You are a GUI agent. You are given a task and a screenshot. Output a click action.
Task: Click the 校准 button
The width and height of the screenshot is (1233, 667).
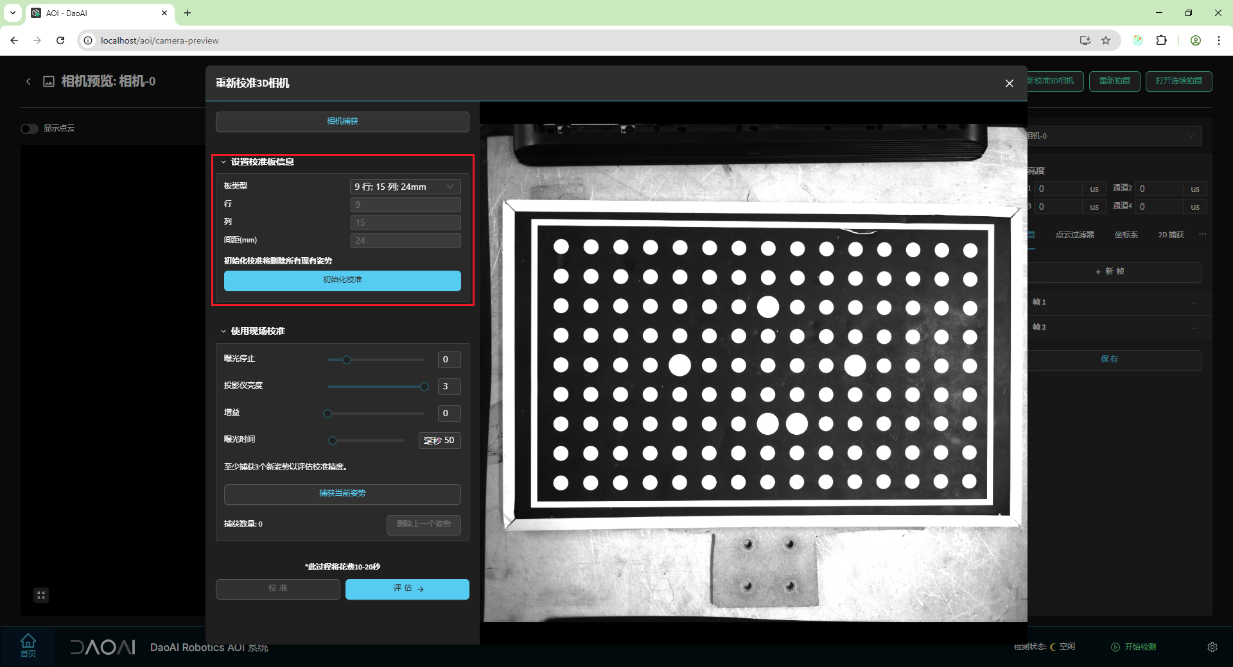point(277,589)
